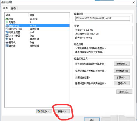Image resolution: width=137 pixels, height=121 pixels.
Task: Click the hard disk (IDE) drive icon
Action: coord(7,25)
